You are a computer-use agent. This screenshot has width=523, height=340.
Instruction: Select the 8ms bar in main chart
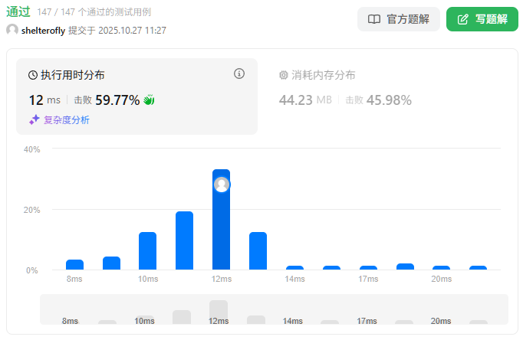[x=74, y=265]
